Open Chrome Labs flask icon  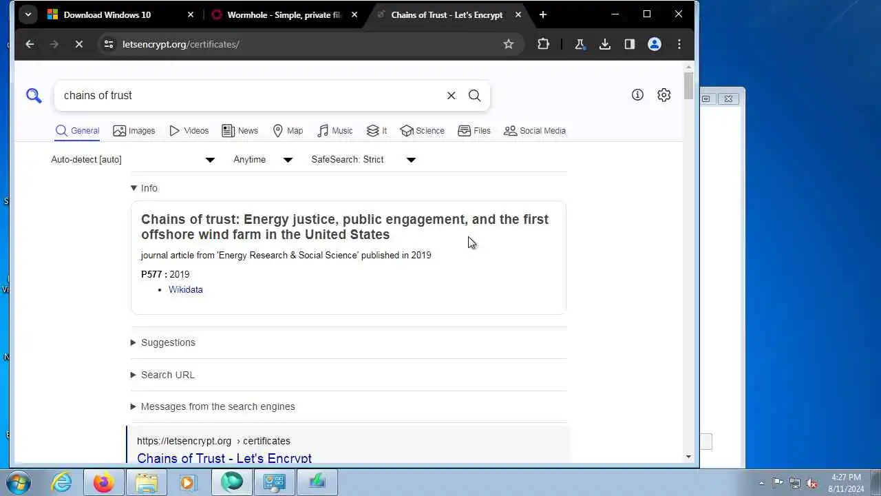[x=580, y=44]
